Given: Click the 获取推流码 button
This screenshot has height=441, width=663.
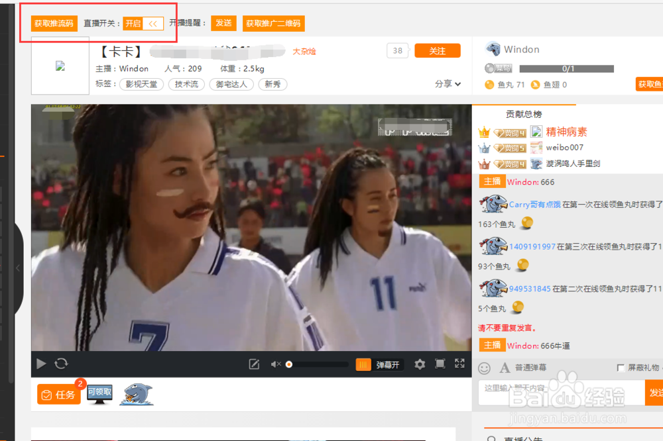Looking at the screenshot, I should (54, 23).
